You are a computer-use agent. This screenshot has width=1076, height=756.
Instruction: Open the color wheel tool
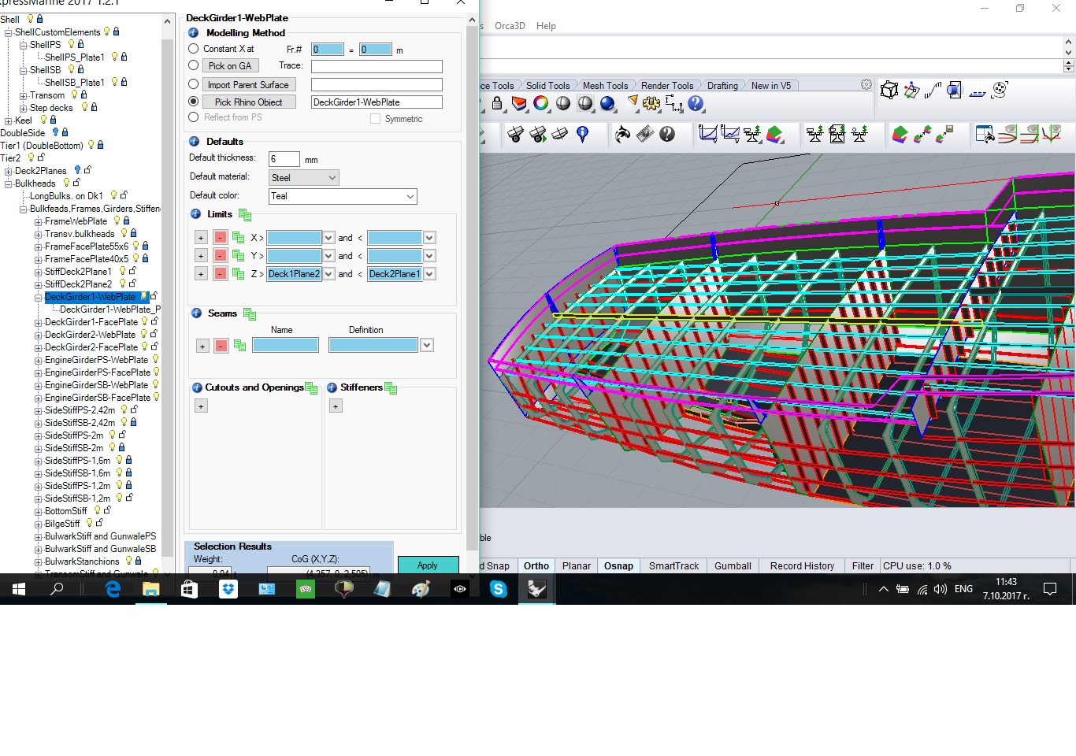point(541,103)
